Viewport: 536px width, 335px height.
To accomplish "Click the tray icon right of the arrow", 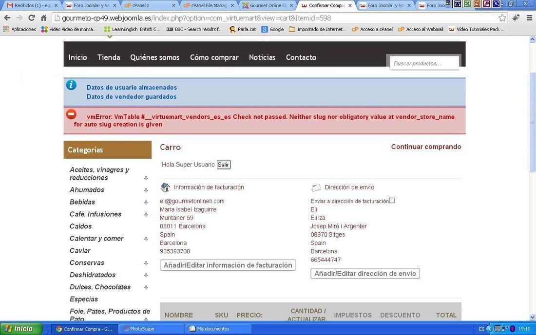I will (x=498, y=329).
